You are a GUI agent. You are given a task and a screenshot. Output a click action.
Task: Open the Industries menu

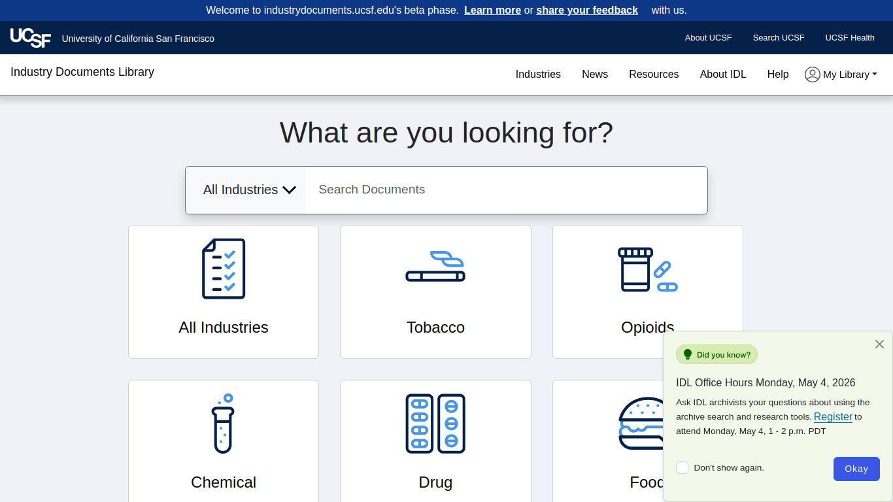(x=538, y=75)
